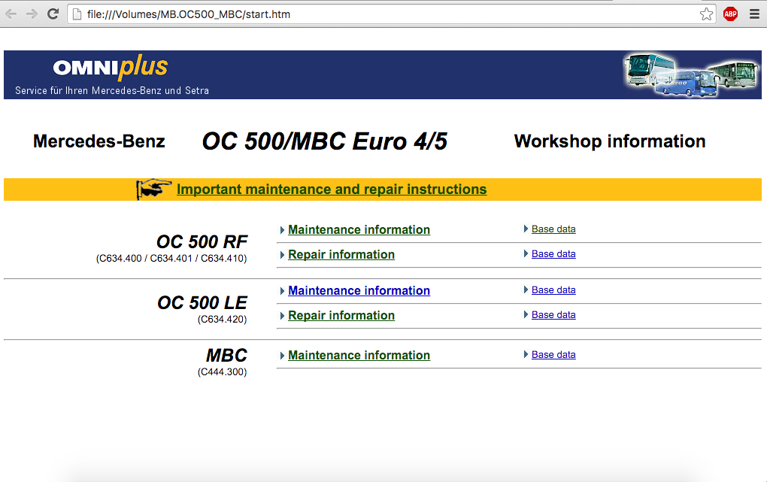This screenshot has height=482, width=767.
Task: Open the browser hamburger menu
Action: [754, 13]
